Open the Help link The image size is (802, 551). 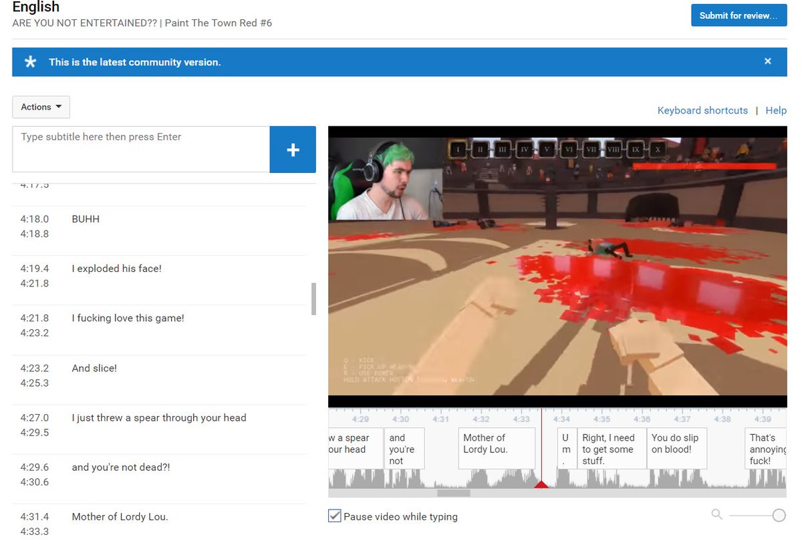coord(776,110)
